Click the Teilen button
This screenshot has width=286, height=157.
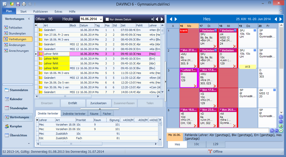(150, 103)
